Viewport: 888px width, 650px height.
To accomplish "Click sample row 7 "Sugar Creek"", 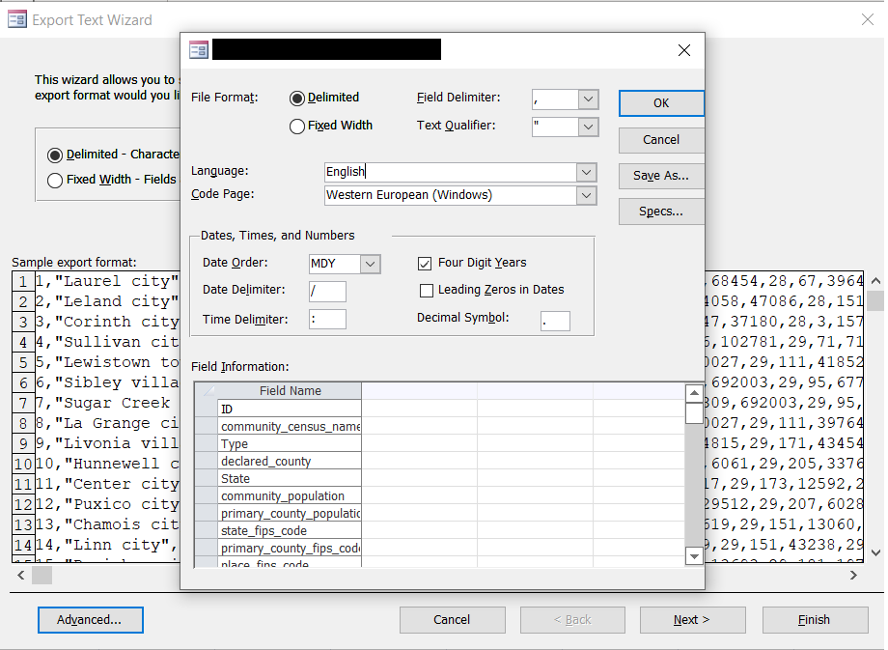I will 107,403.
